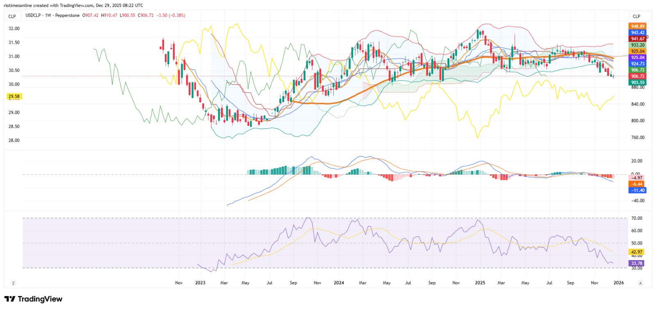Click the 2024 year marker on time axis
The height and width of the screenshot is (310, 656).
[x=339, y=283]
